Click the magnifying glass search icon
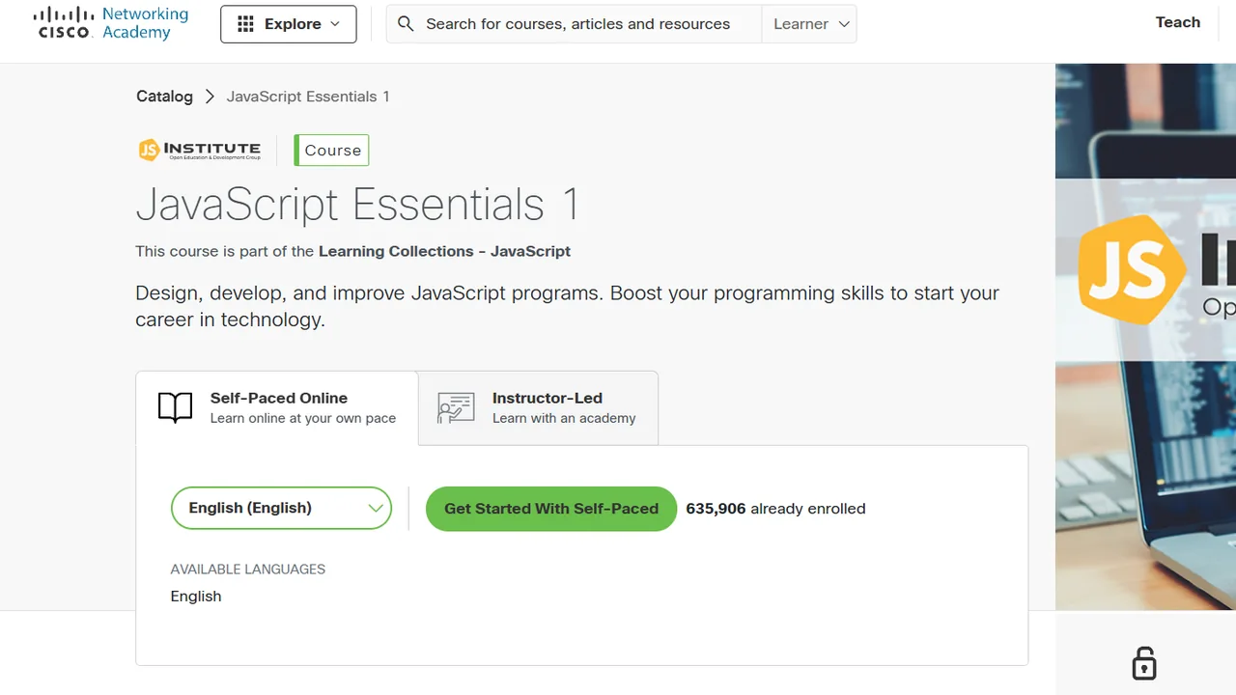Image resolution: width=1236 pixels, height=695 pixels. 406,24
